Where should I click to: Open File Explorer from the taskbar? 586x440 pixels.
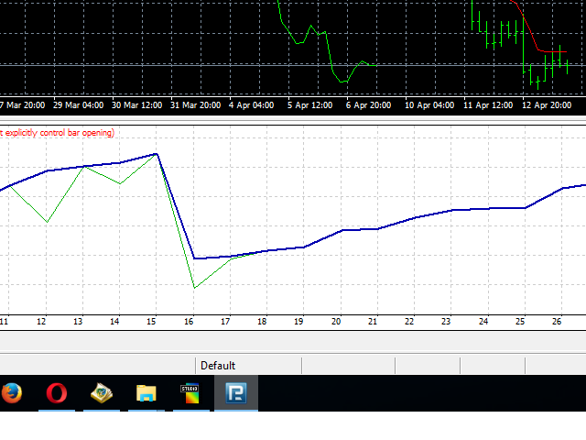click(146, 393)
